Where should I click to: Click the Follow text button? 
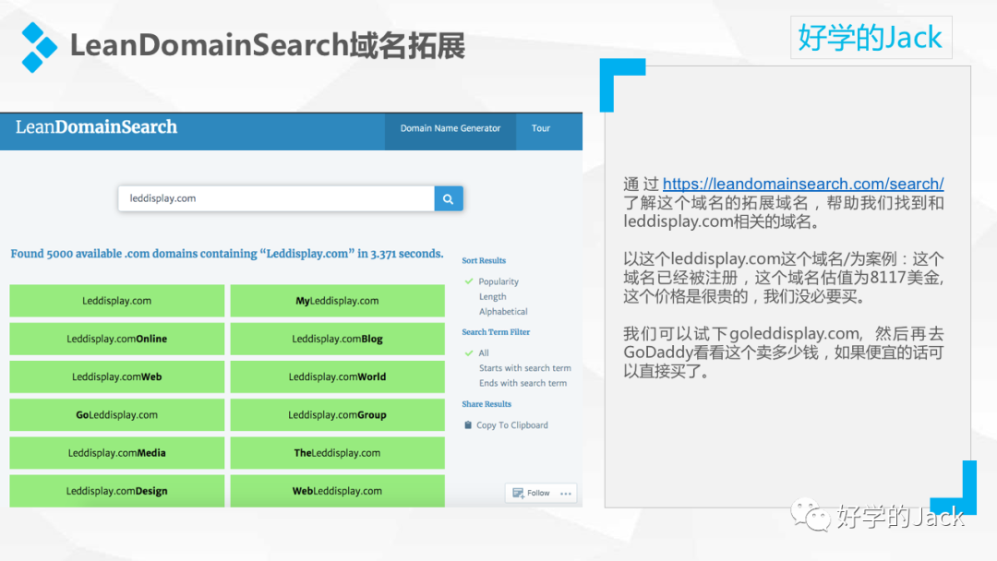[538, 493]
